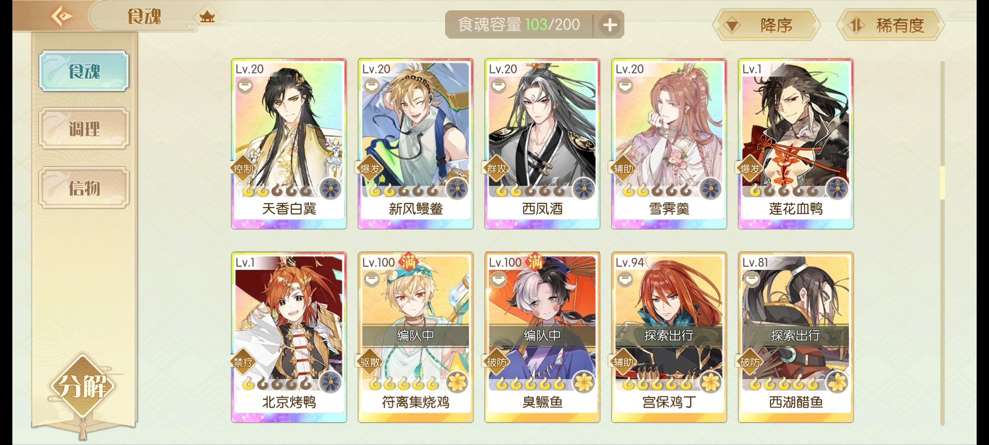This screenshot has width=989, height=445.
Task: Open the pavilion home icon
Action: [207, 17]
